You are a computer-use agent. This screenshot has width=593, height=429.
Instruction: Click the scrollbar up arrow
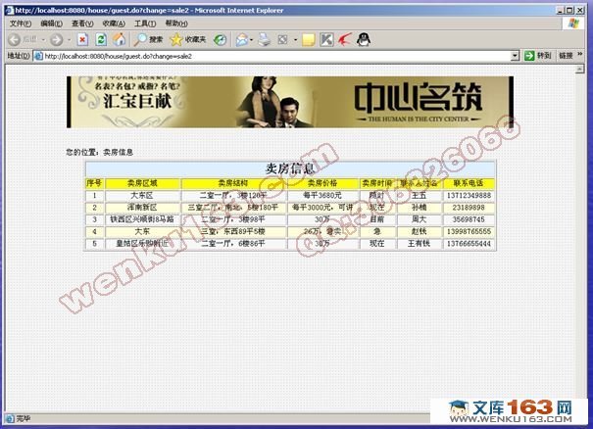coord(579,70)
